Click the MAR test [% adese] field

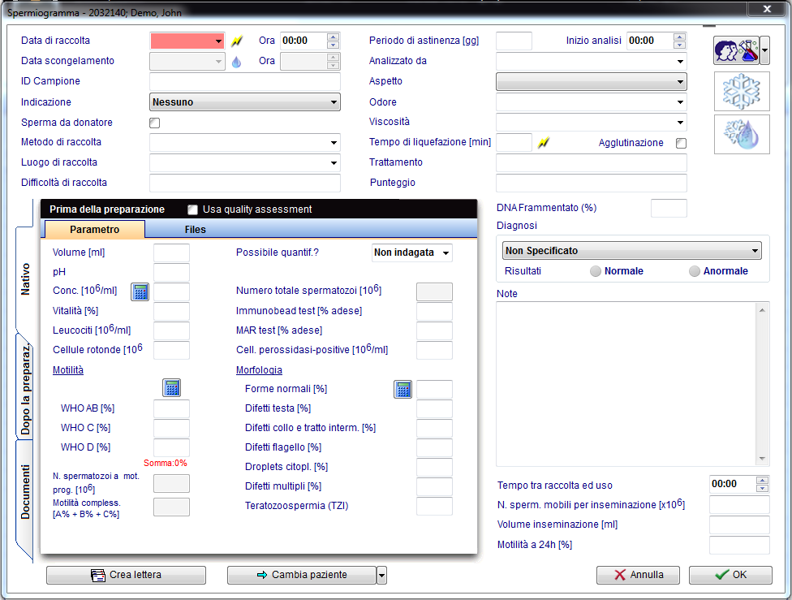point(434,330)
